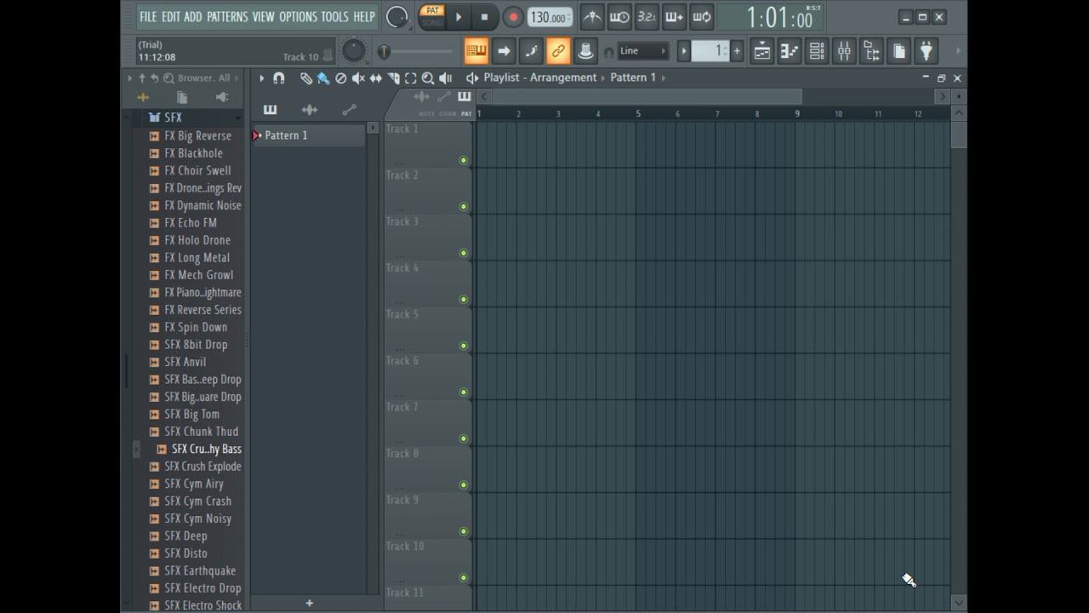The height and width of the screenshot is (613, 1089).
Task: Select the Draw pencil tool in playlist
Action: [305, 78]
